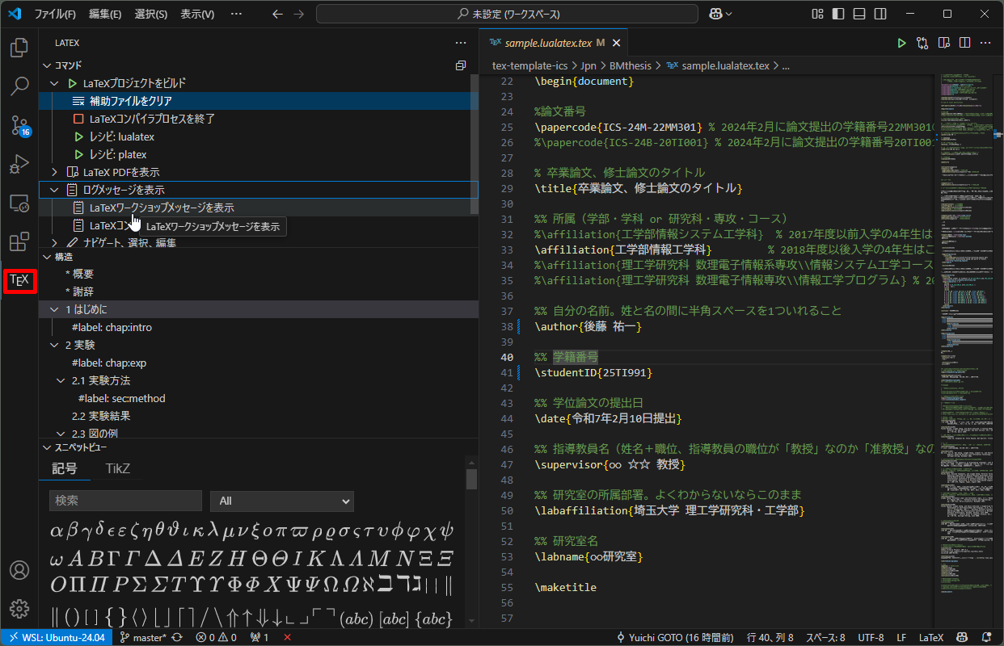Collapse the スニペットビュー section
The image size is (1004, 646).
point(46,447)
